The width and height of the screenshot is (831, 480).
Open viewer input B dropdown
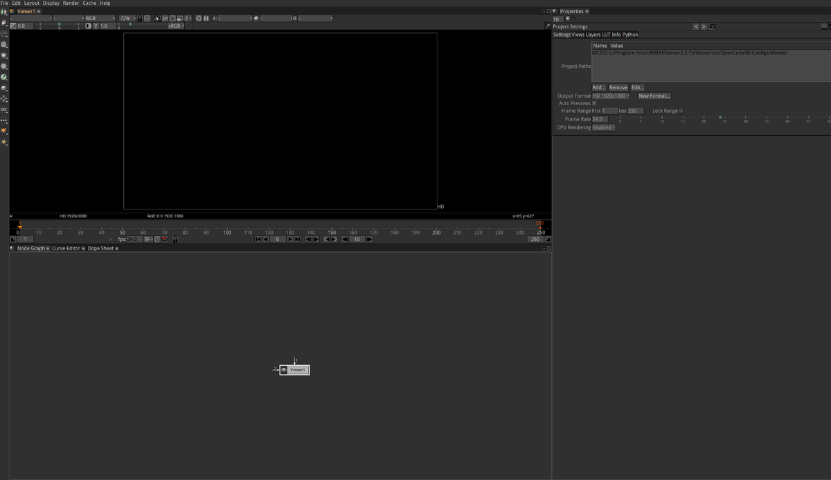coord(315,18)
